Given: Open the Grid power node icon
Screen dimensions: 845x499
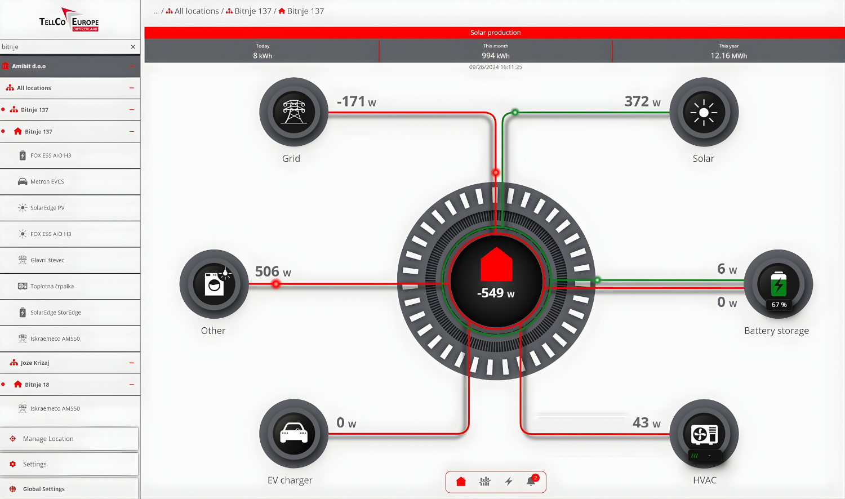Looking at the screenshot, I should (x=293, y=112).
